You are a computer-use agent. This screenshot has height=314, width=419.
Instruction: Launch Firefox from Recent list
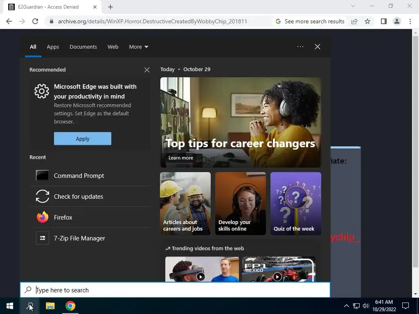coord(90,217)
